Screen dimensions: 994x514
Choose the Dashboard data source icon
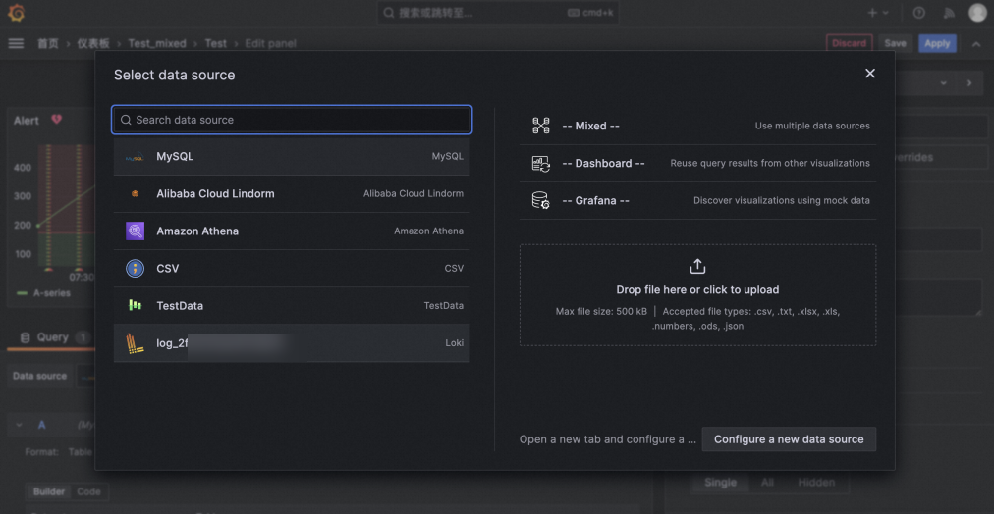point(540,163)
